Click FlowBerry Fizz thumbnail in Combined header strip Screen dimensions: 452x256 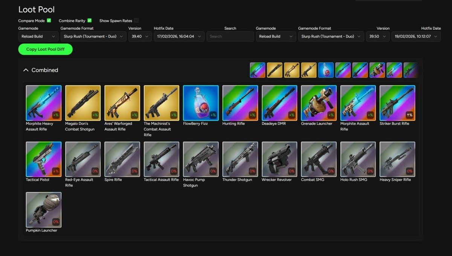326,70
